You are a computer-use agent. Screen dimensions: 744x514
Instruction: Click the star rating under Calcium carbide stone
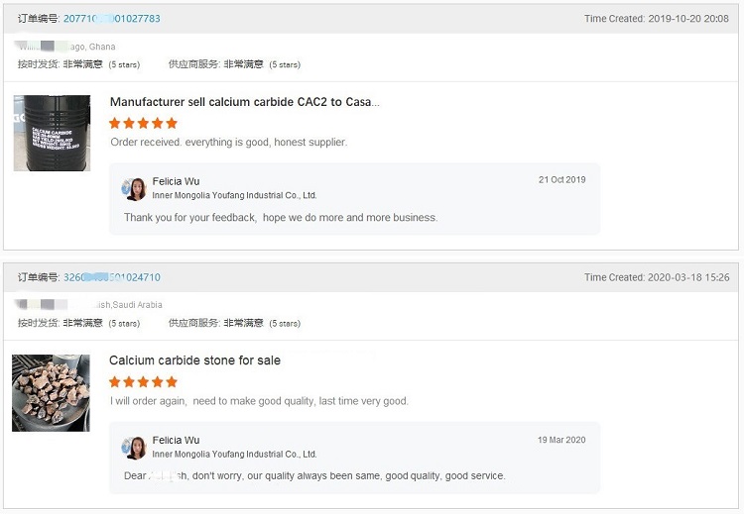[x=143, y=381]
